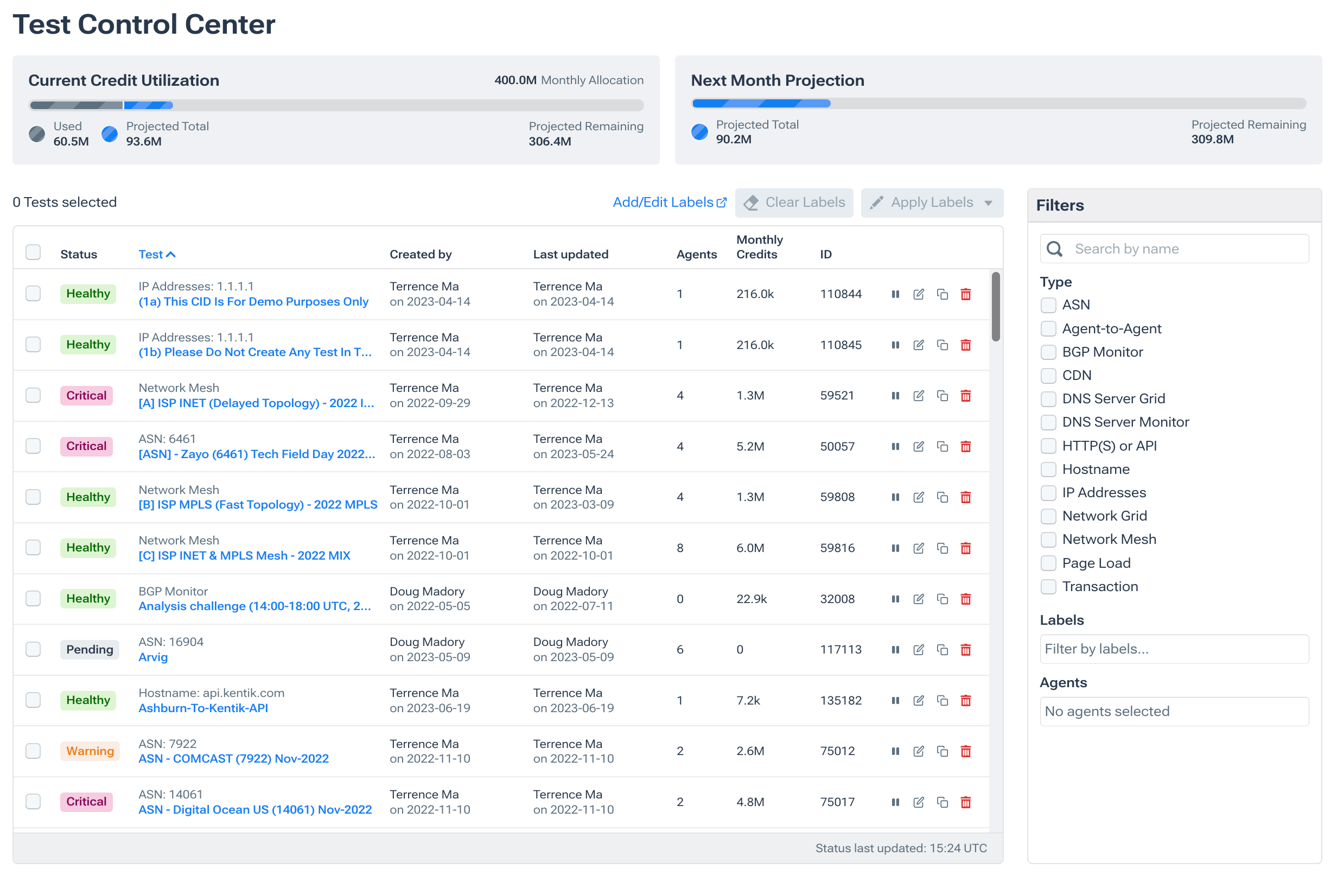Click the duplicate icon for test 110844

tap(941, 293)
